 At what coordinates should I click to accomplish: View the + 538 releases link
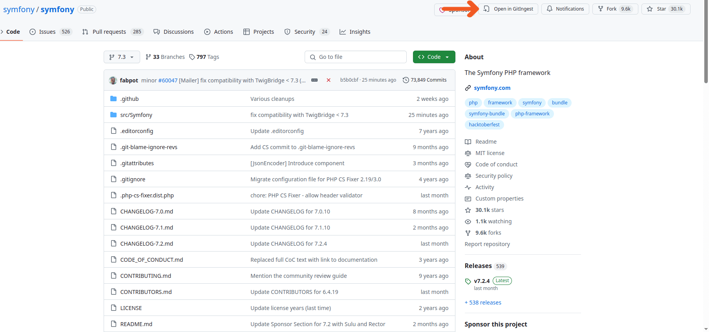coord(483,303)
